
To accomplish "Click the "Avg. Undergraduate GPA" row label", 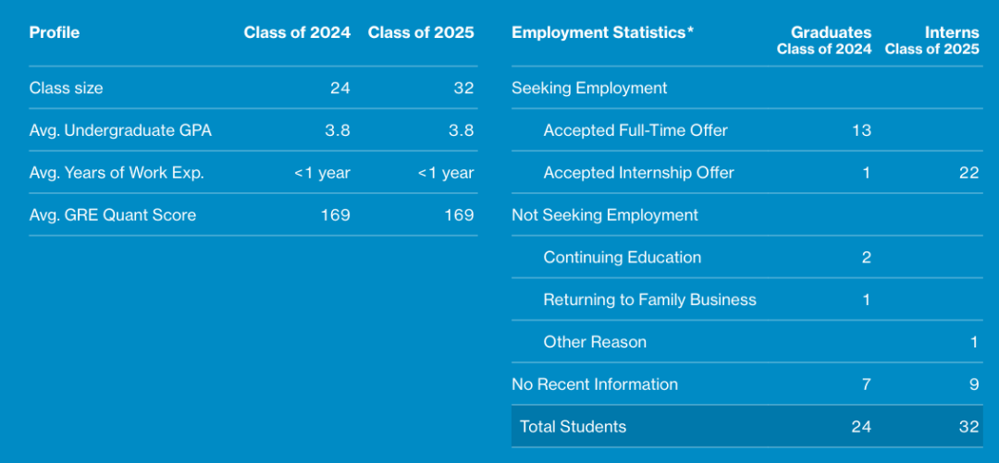I will (x=120, y=130).
